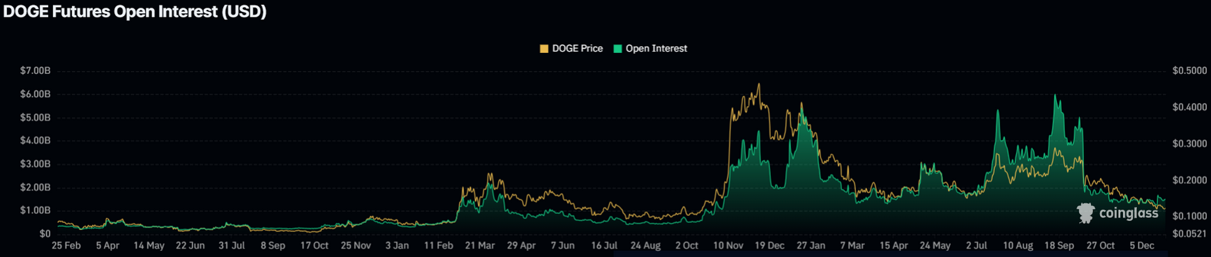Click the $6.00B left axis label

click(x=35, y=94)
